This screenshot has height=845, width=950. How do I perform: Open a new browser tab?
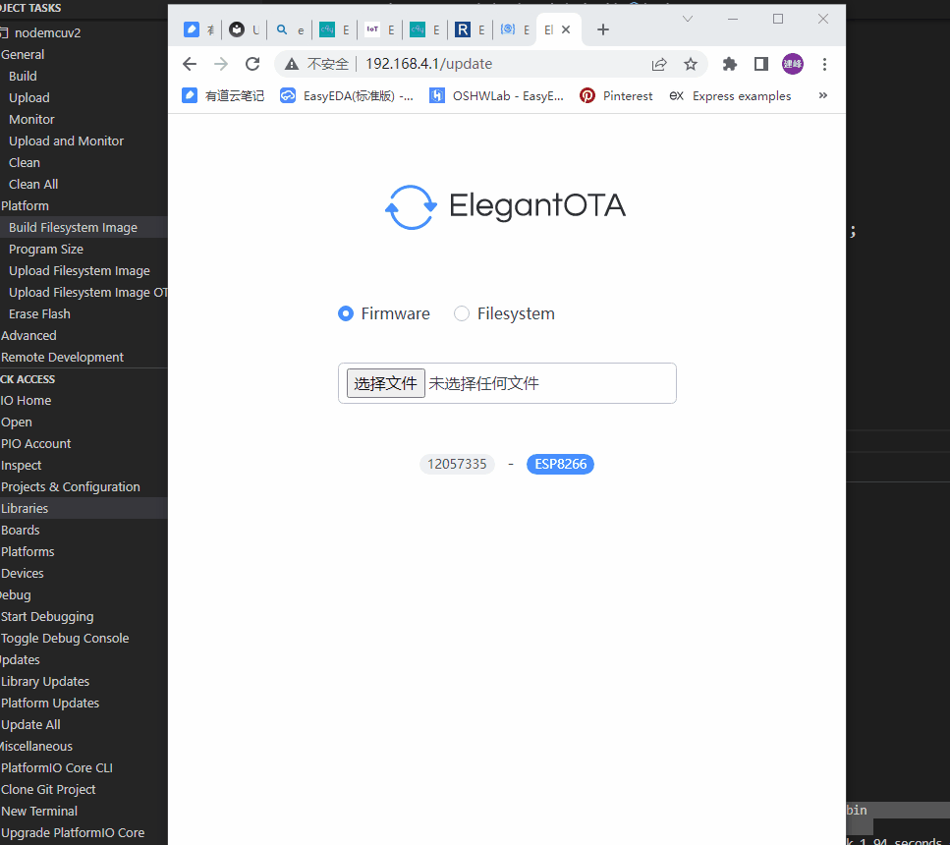[x=603, y=29]
